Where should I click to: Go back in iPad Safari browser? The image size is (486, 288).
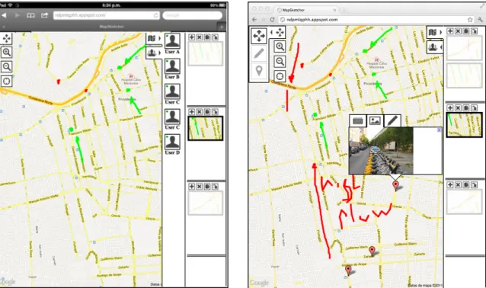coord(4,15)
